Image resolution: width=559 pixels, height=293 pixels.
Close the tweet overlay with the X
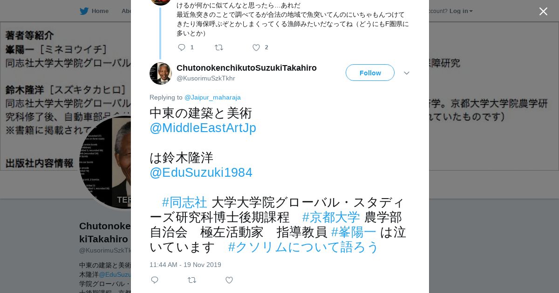pyautogui.click(x=543, y=11)
